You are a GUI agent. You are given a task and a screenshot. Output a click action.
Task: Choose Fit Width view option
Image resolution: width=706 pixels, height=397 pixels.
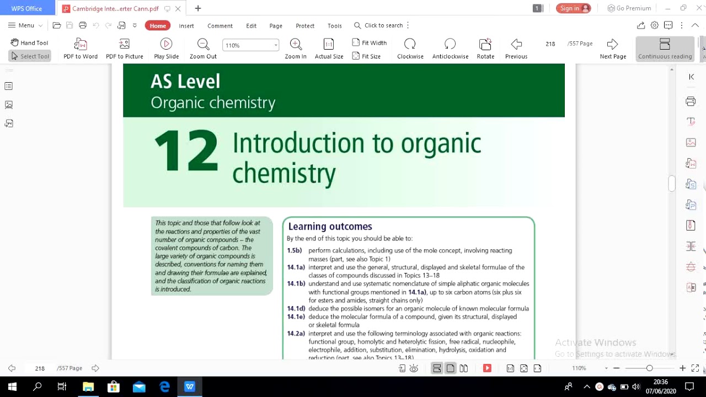369,42
